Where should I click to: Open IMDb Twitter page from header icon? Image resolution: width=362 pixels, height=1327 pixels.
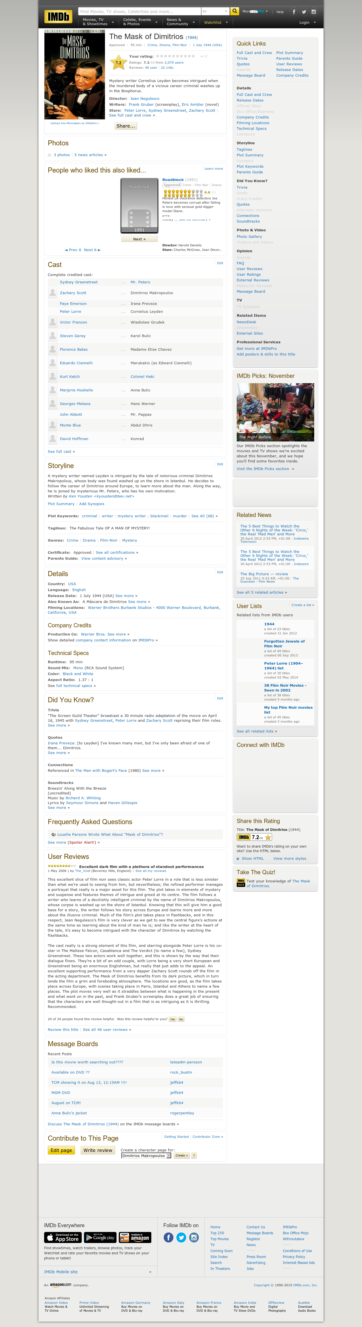point(304,11)
